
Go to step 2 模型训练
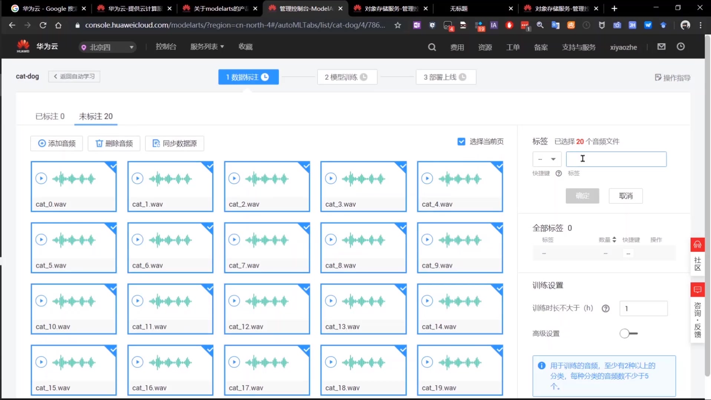tap(347, 77)
